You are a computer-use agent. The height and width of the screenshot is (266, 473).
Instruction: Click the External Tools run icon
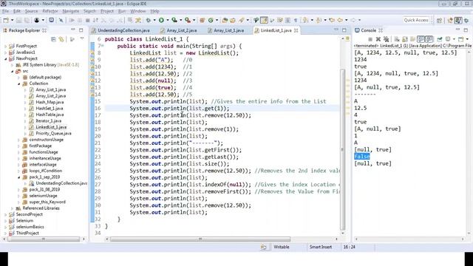[x=188, y=20]
